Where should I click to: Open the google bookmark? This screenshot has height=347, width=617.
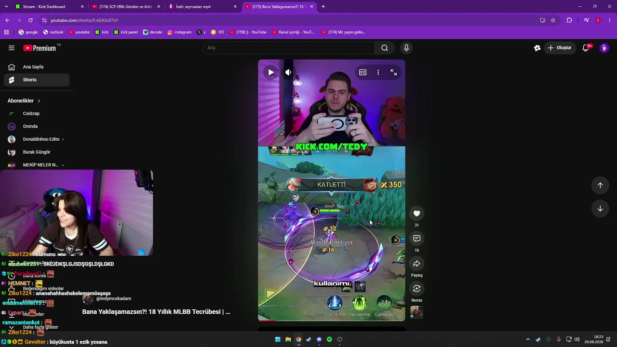pos(28,32)
